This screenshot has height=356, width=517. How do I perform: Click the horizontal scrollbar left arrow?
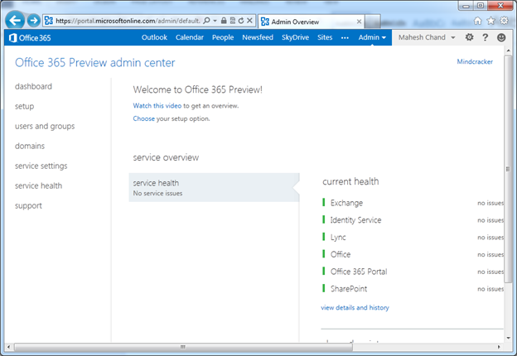click(8, 347)
